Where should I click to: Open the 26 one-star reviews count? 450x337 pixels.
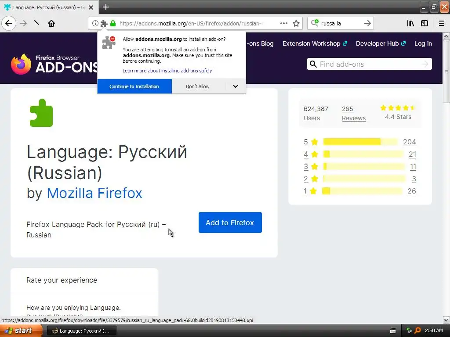pos(411,191)
